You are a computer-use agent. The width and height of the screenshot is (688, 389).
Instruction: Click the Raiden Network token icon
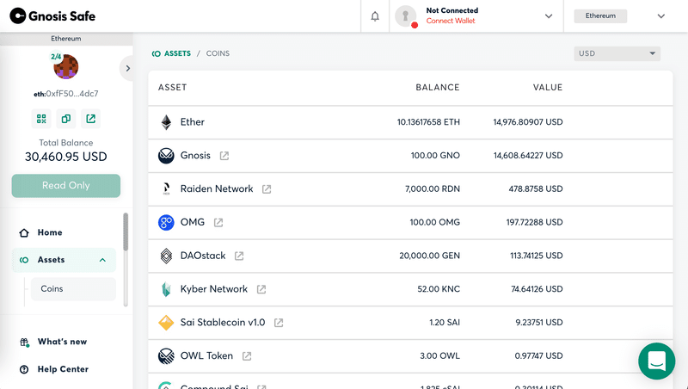click(x=166, y=188)
